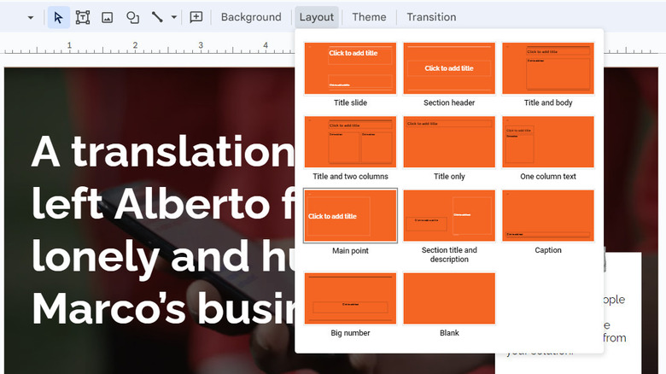
Task: Apply the Title slide layout
Action: 350,68
